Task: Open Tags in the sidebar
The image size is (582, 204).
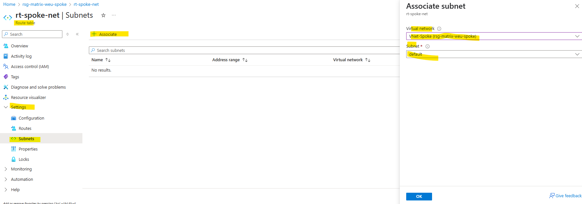Action: click(15, 77)
